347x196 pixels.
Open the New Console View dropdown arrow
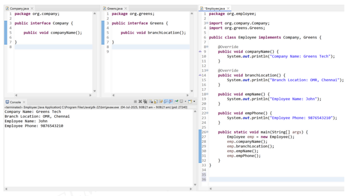pos(194,102)
